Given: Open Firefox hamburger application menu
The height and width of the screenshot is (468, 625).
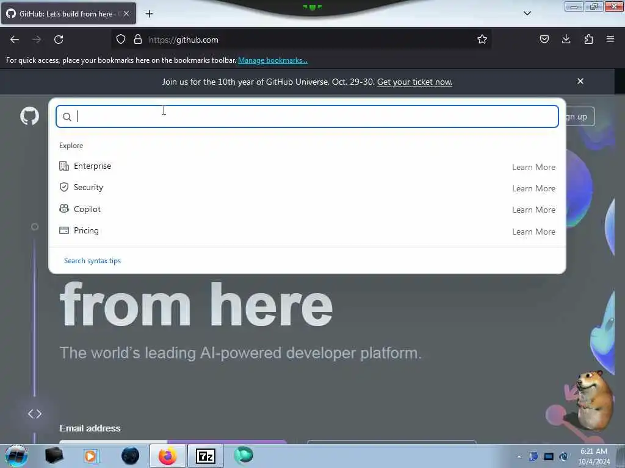Looking at the screenshot, I should coord(610,39).
